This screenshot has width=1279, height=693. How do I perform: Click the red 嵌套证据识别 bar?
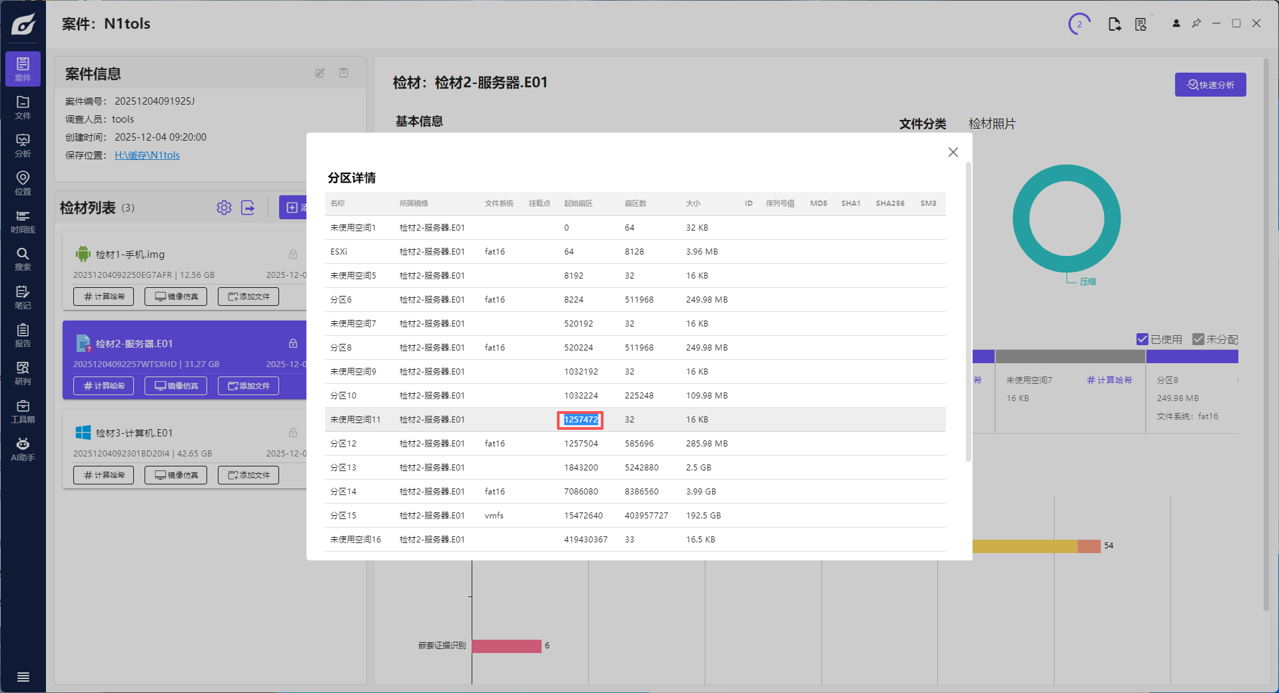[506, 646]
